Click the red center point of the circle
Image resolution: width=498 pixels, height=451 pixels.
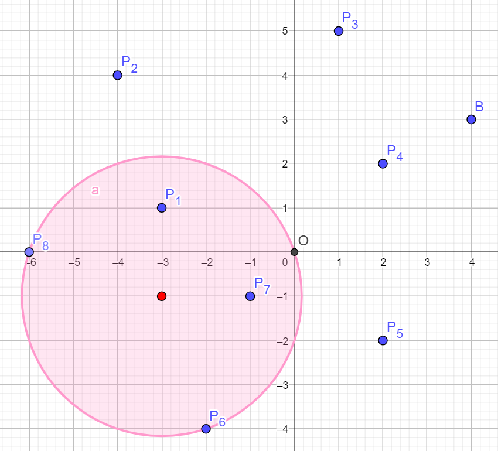coord(162,296)
